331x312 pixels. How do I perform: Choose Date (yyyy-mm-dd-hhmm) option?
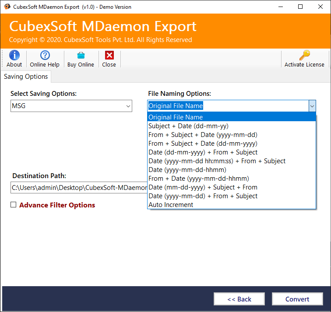click(x=187, y=170)
